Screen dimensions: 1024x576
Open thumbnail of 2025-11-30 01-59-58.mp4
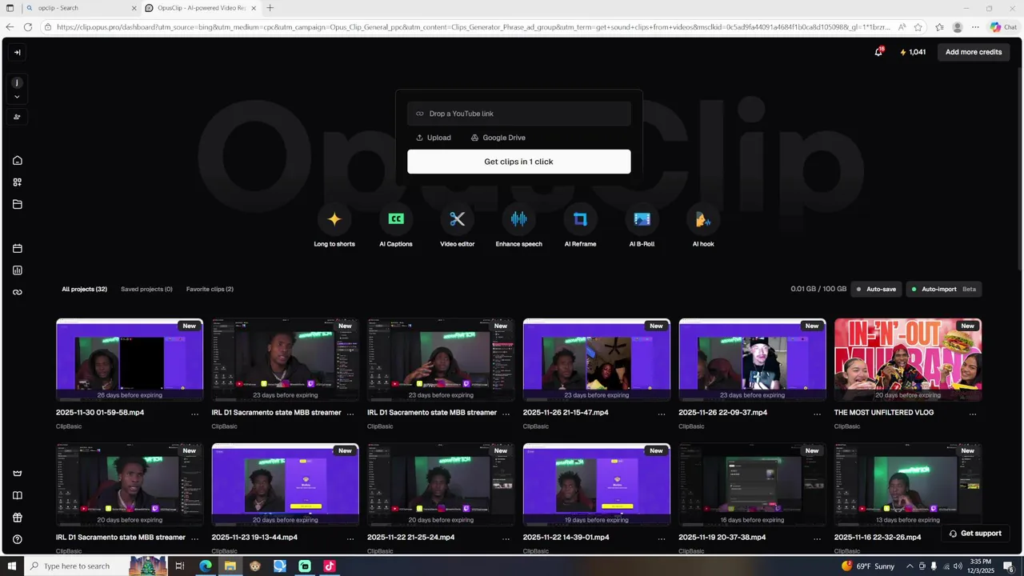(130, 359)
